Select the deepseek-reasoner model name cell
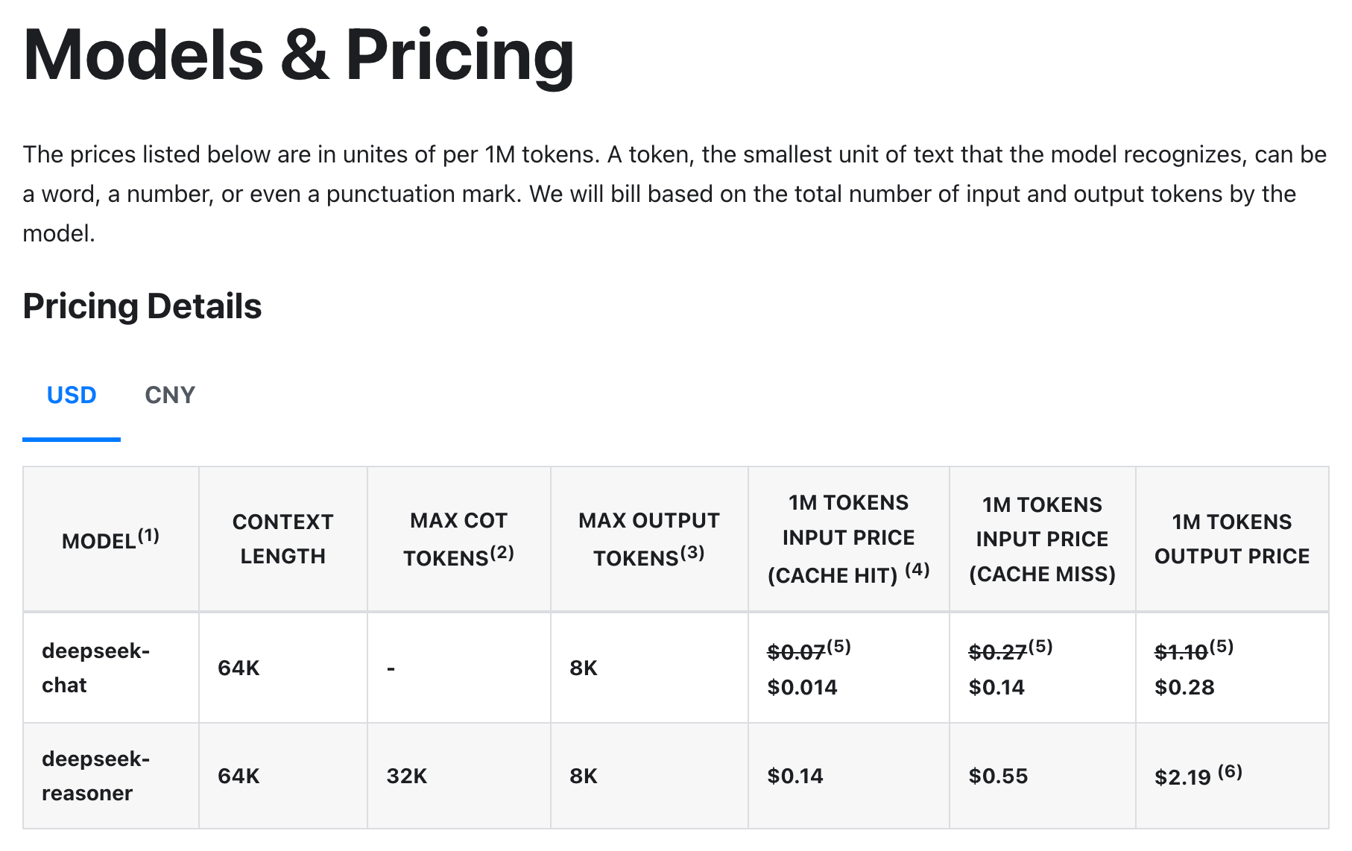The width and height of the screenshot is (1352, 851). [95, 776]
